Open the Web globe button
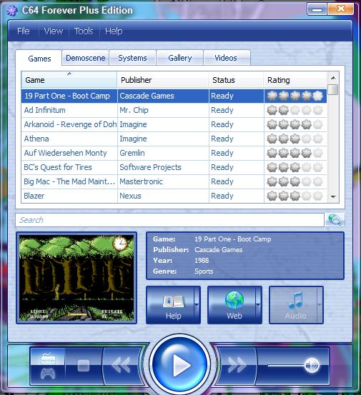 232,305
